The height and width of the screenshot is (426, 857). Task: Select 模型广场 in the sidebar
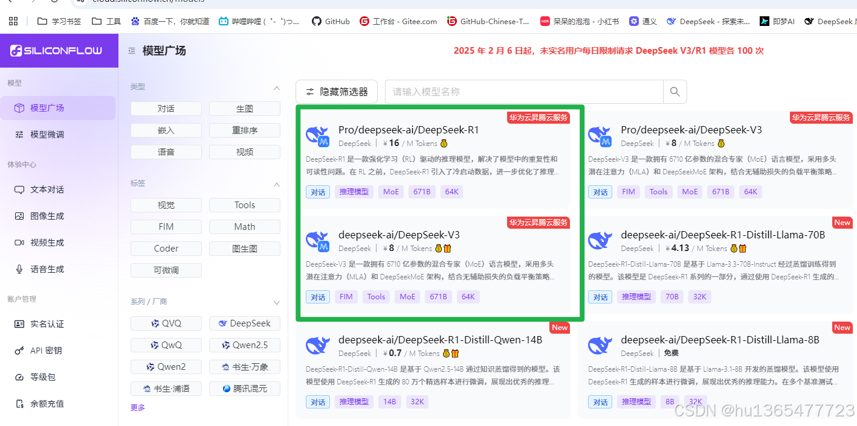(x=57, y=108)
